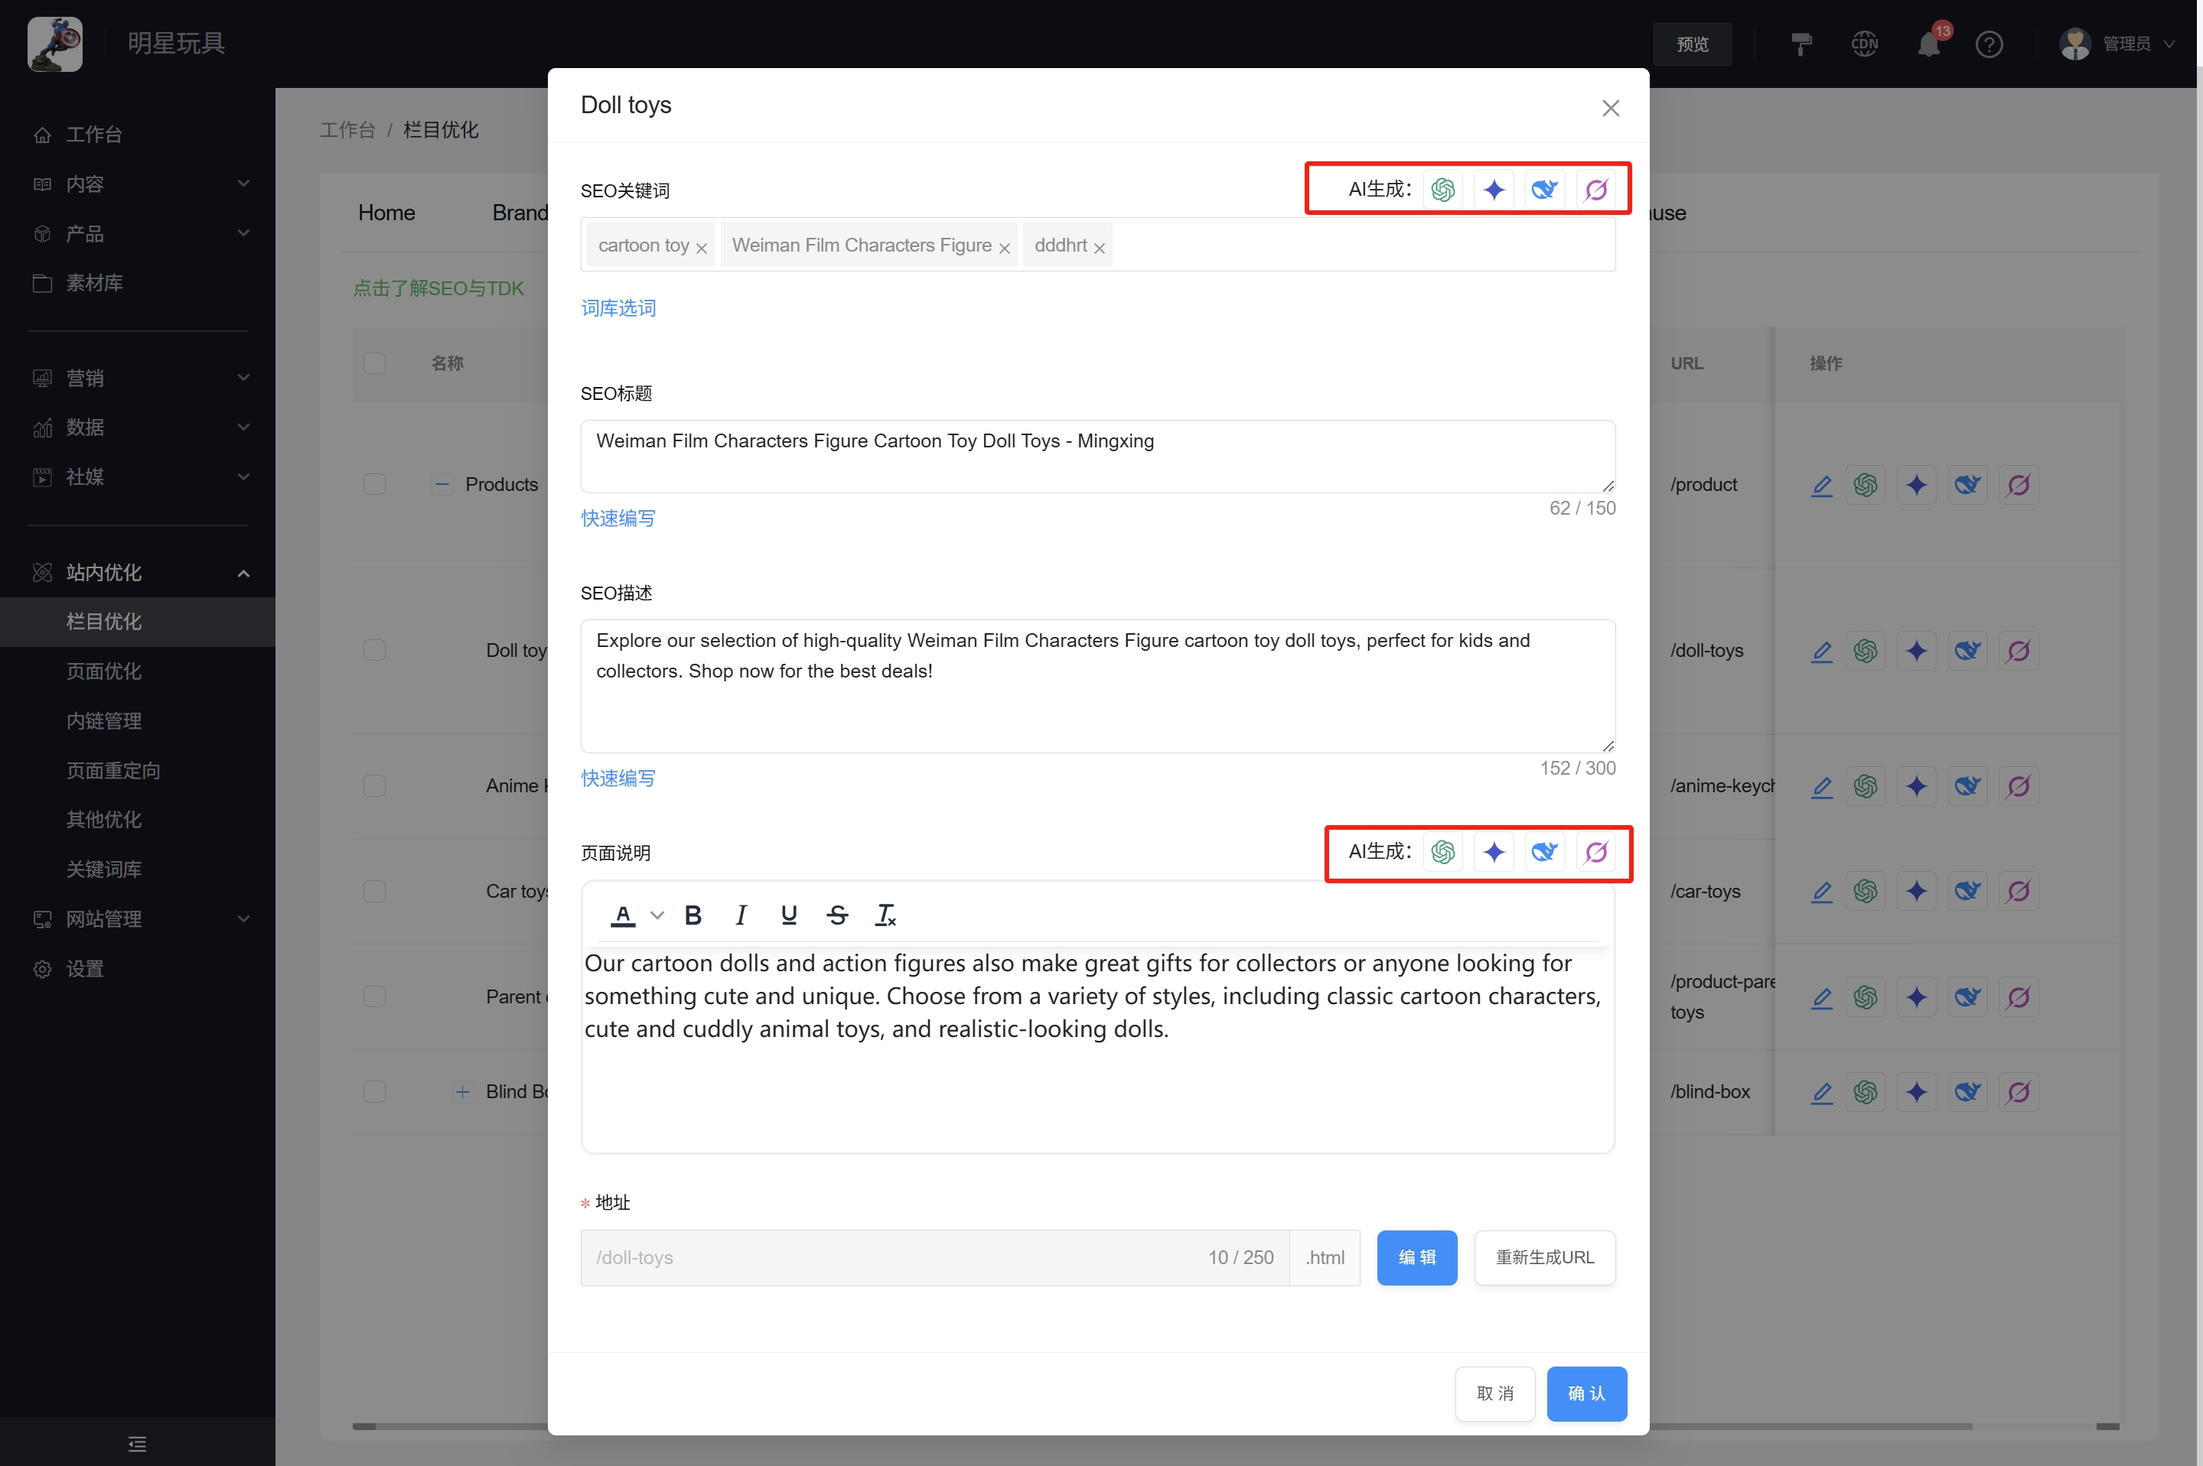Remove the cartoon toy keyword tag
The height and width of the screenshot is (1466, 2203).
pyautogui.click(x=702, y=248)
